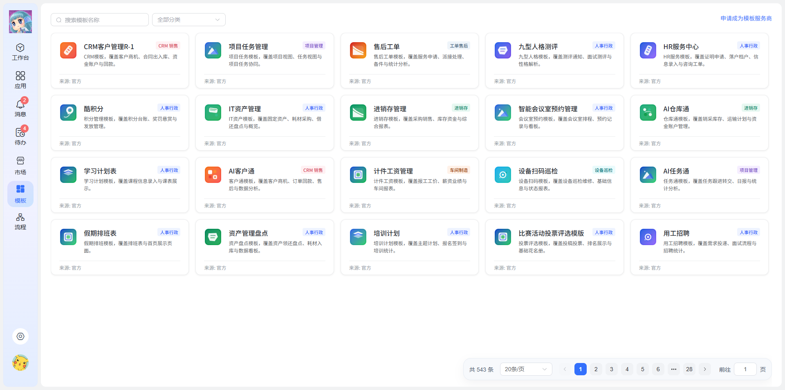Click the 培训计划 template icon

pos(358,237)
